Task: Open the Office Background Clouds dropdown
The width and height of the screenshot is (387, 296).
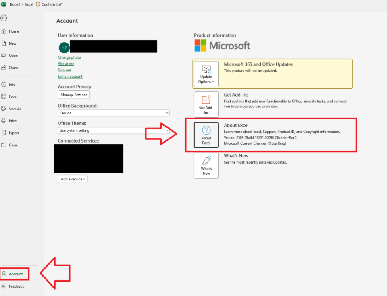Action: click(x=114, y=113)
